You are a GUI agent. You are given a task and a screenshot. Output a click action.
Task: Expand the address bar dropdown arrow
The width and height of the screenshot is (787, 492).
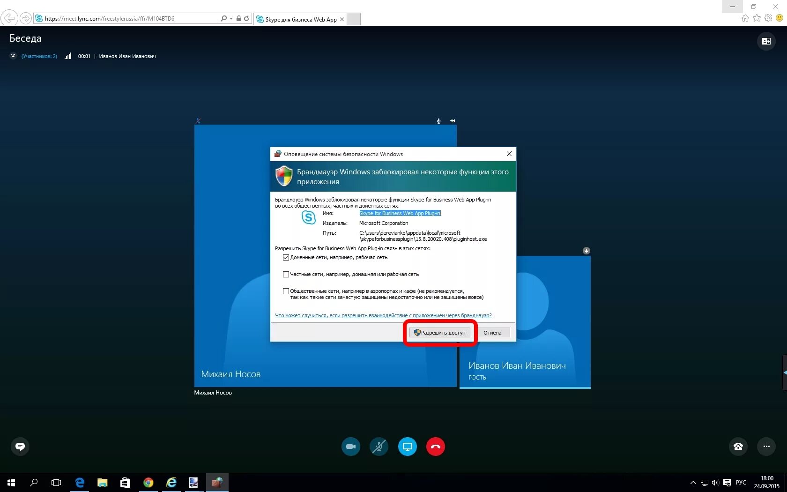tap(231, 19)
